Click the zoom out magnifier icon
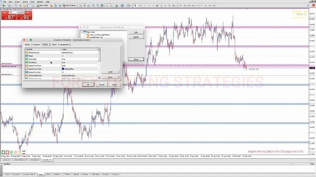316x177 pixels. click(x=98, y=5)
